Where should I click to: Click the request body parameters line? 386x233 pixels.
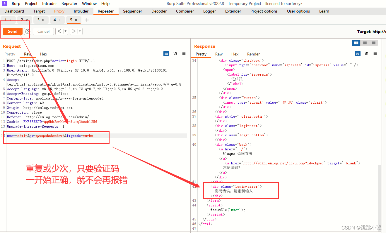97,136
